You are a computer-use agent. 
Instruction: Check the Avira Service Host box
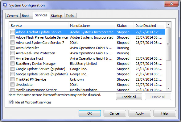pos(12,58)
